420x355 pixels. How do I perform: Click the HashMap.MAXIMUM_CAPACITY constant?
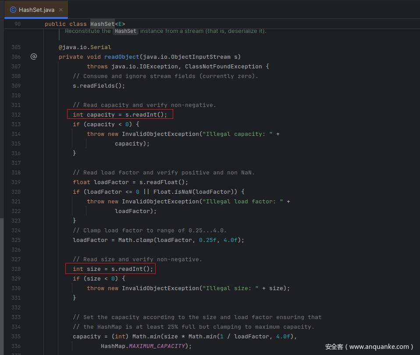145,346
